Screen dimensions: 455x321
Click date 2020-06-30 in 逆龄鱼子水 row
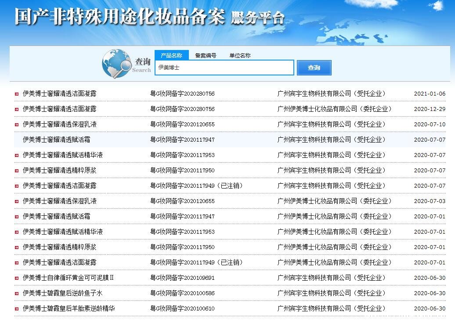pos(430,293)
